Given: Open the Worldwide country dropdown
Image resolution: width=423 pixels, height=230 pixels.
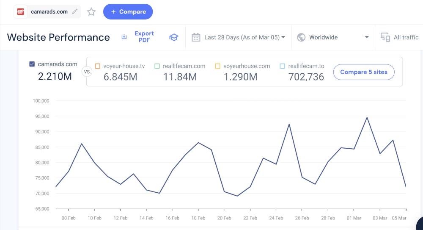Looking at the screenshot, I should pos(366,37).
